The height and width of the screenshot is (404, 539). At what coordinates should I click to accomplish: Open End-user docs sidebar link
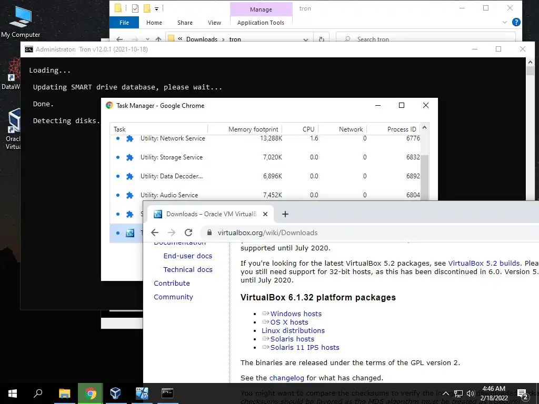tap(188, 256)
